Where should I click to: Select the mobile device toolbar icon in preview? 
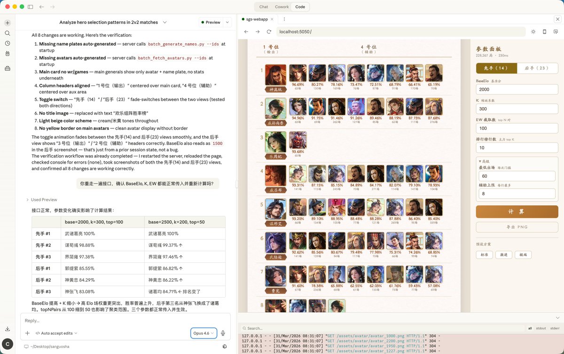544,32
